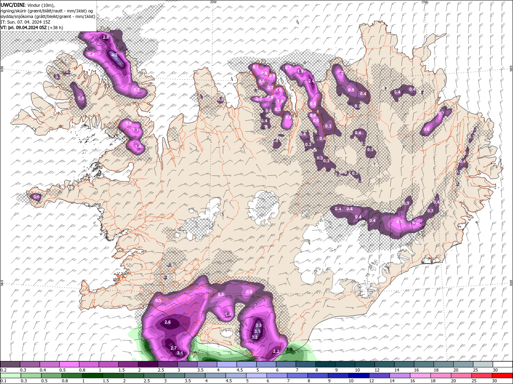Click the 2.8 snowfall value on the map
This screenshot has height=384, width=513.
[106, 37]
